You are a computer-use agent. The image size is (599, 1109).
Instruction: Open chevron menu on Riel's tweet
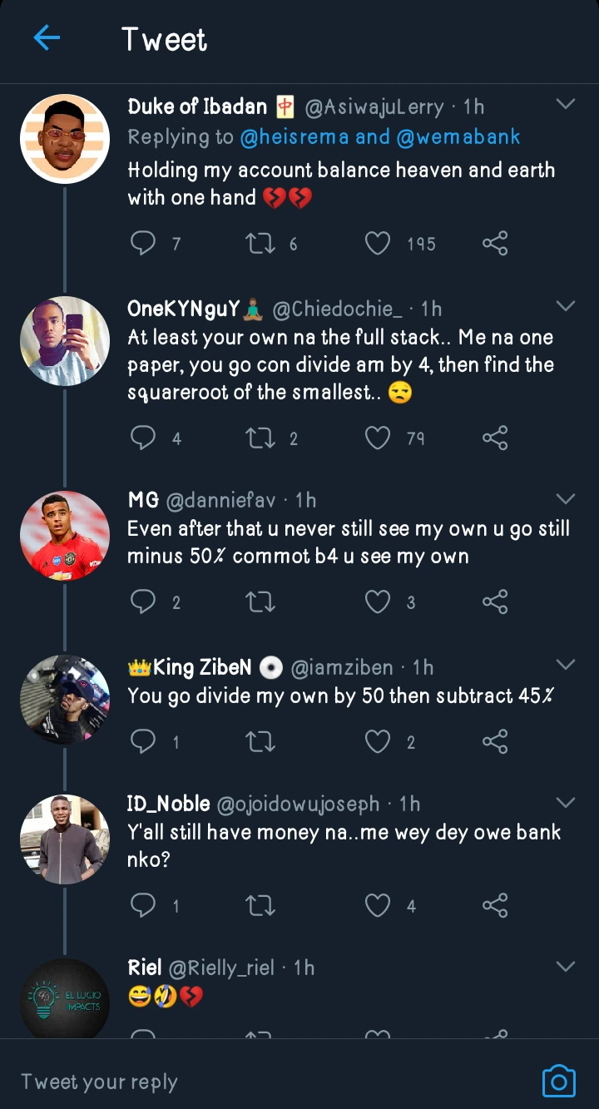pos(566,967)
